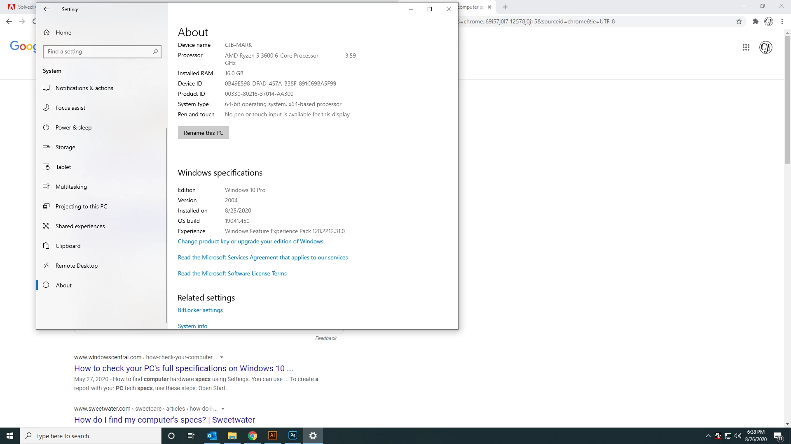Image resolution: width=791 pixels, height=444 pixels.
Task: Show hidden system tray icons chevron
Action: tap(708, 436)
